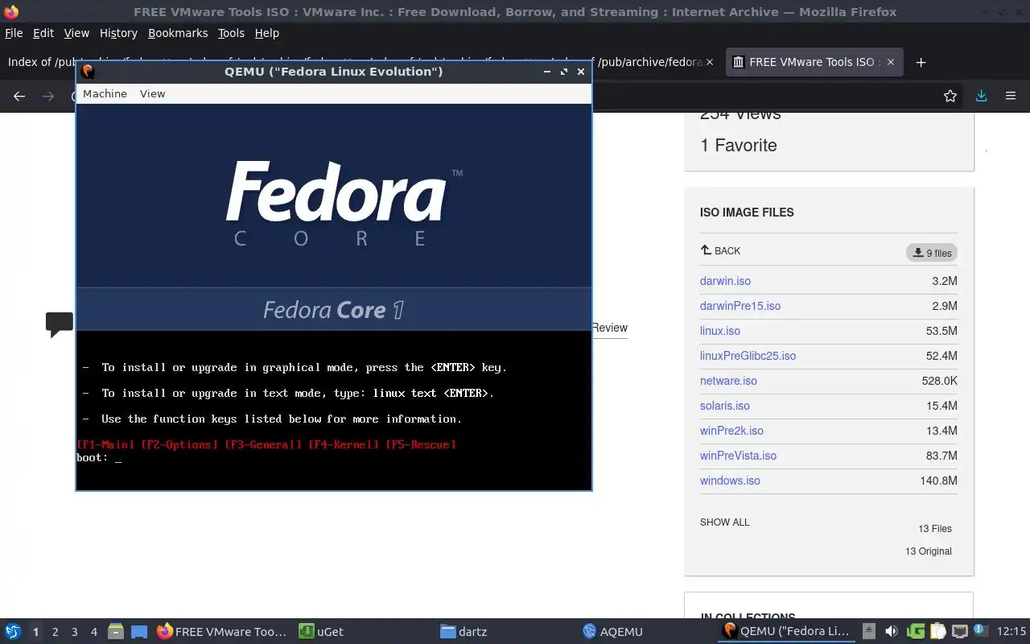Open the Machine menu in QEMU
This screenshot has width=1030, height=644.
click(105, 93)
